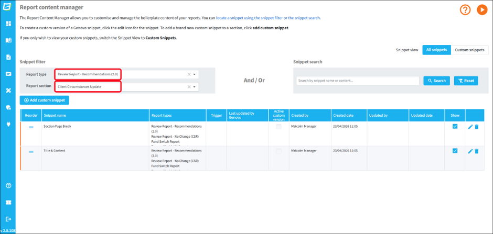This screenshot has width=493, height=234.
Task: Click the Report types column header
Action: (x=178, y=116)
